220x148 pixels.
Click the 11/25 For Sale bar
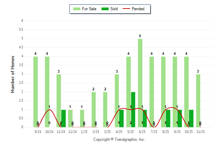[x=198, y=101]
